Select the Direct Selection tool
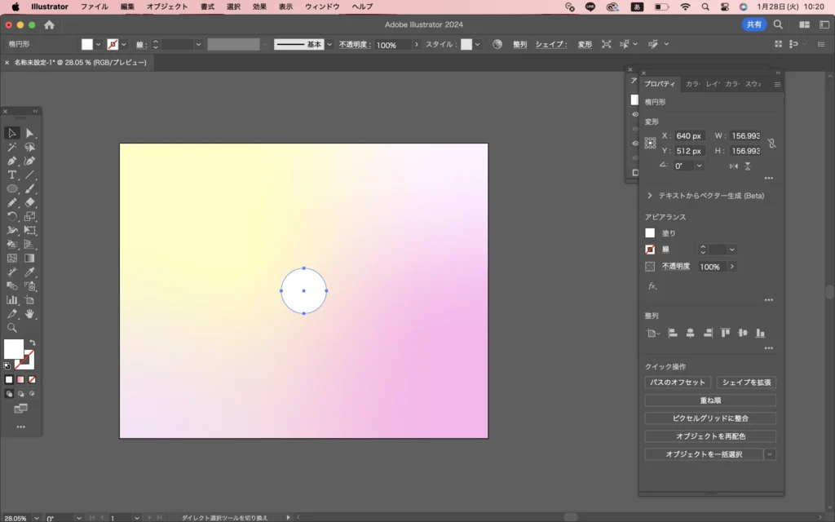The image size is (835, 522). [x=29, y=133]
